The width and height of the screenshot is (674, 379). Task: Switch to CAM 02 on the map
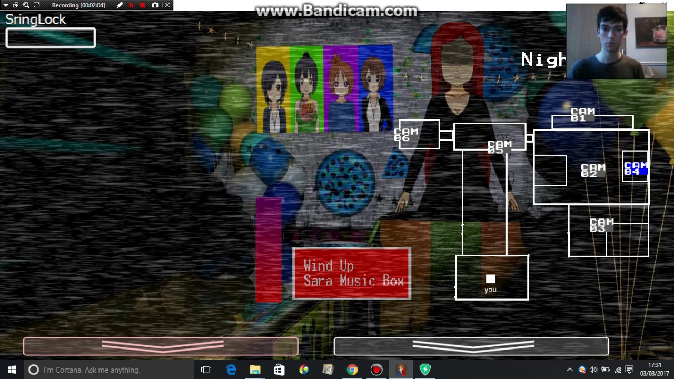(593, 170)
